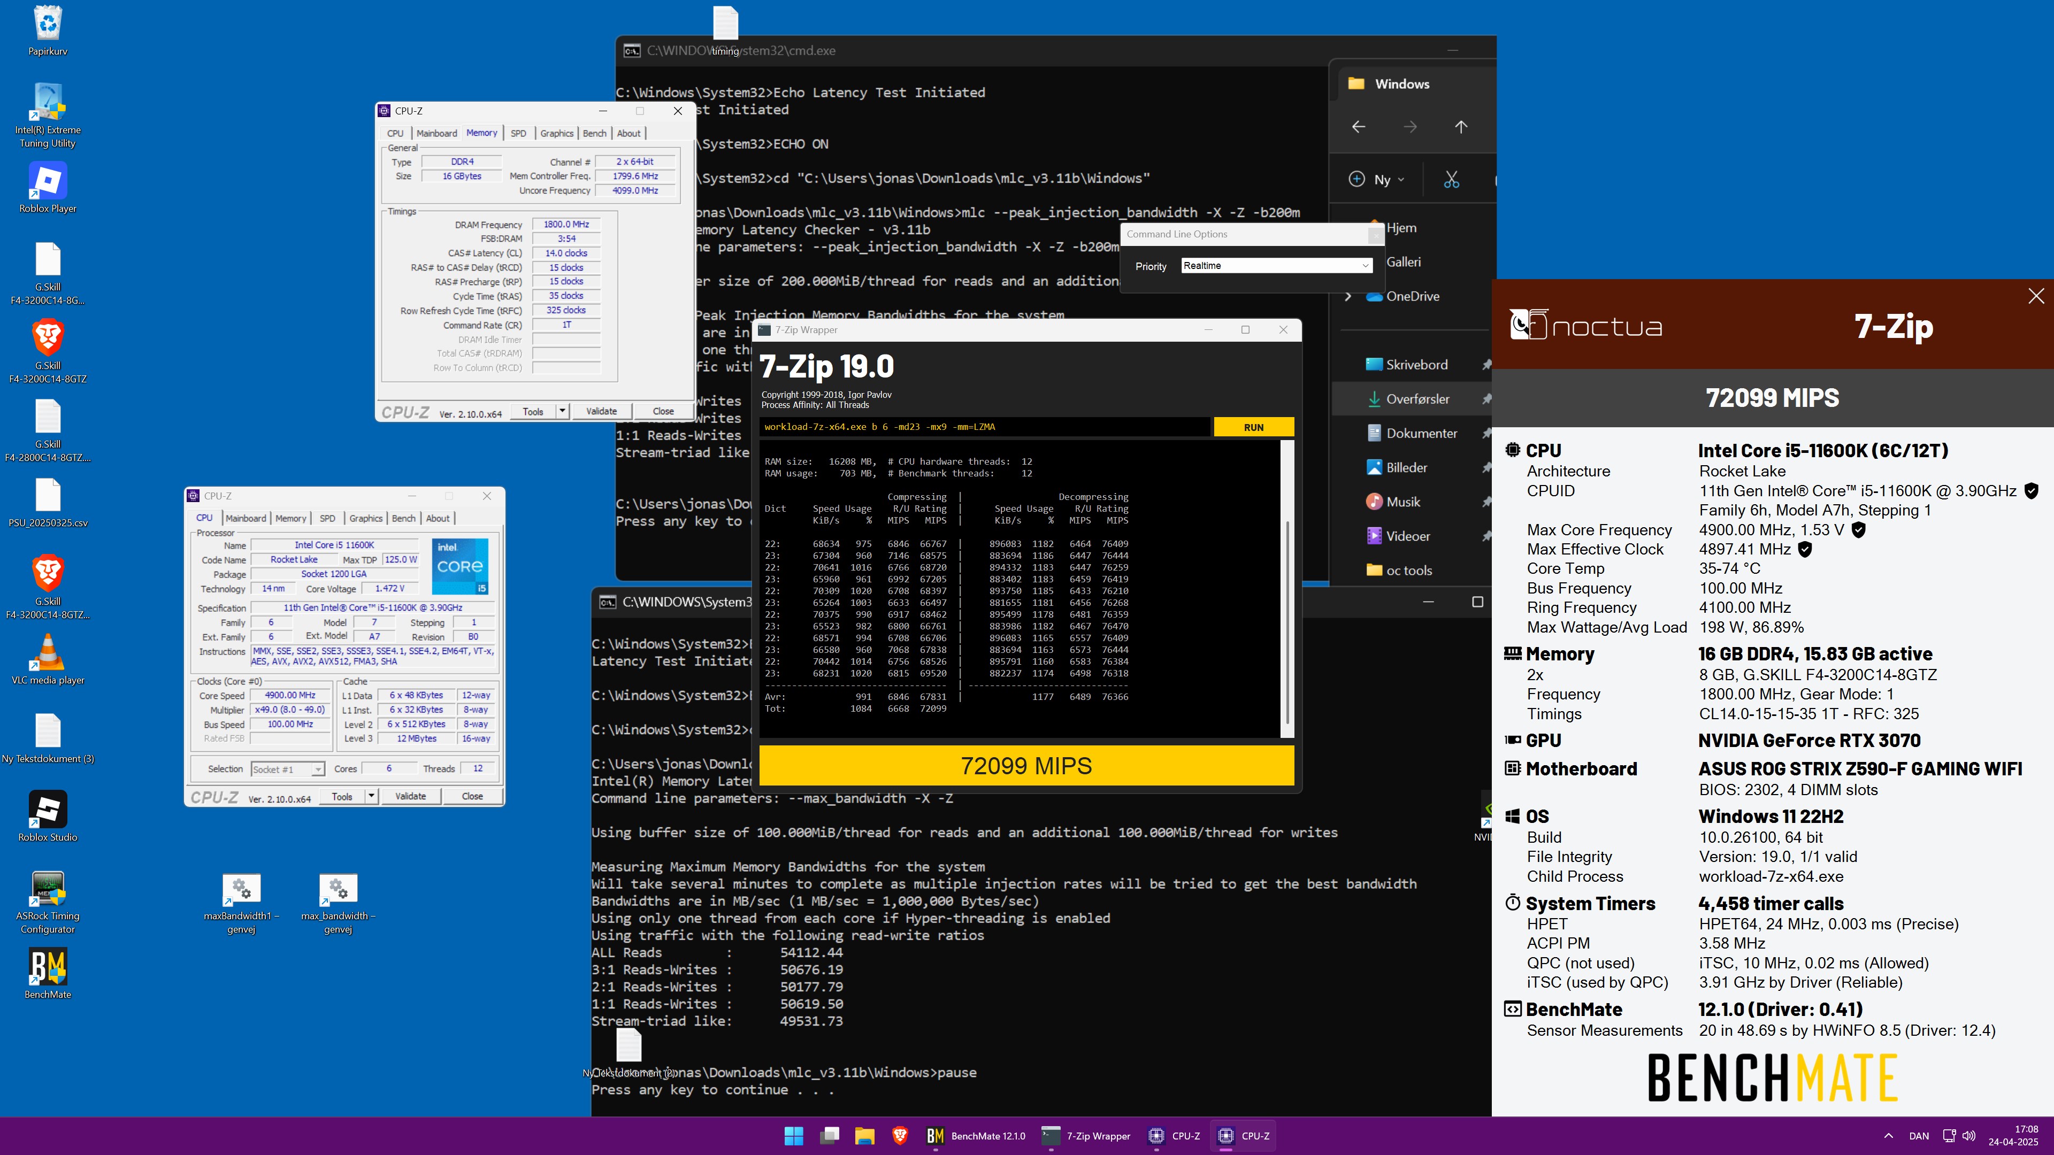The image size is (2054, 1155).
Task: Open the VLC media player desktop icon
Action: pyautogui.click(x=48, y=659)
